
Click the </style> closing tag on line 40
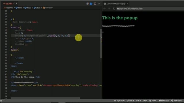tap(20, 58)
